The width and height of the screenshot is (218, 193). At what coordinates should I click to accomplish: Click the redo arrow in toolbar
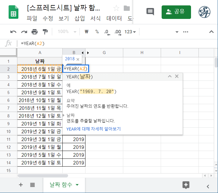point(24,32)
